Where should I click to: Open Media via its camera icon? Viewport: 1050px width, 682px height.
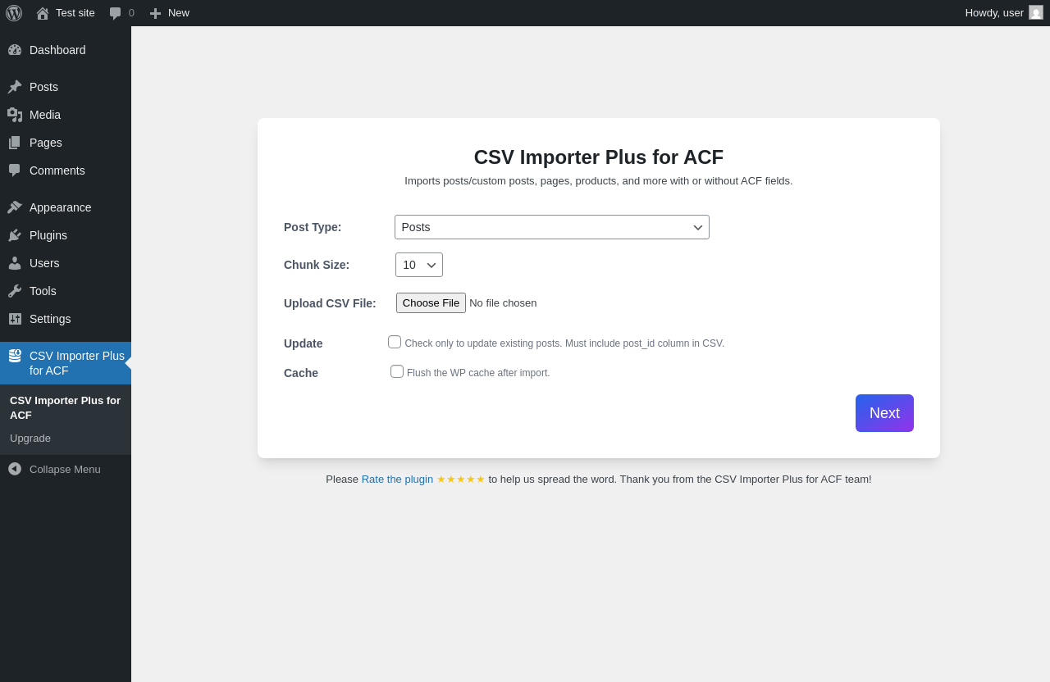[15, 115]
